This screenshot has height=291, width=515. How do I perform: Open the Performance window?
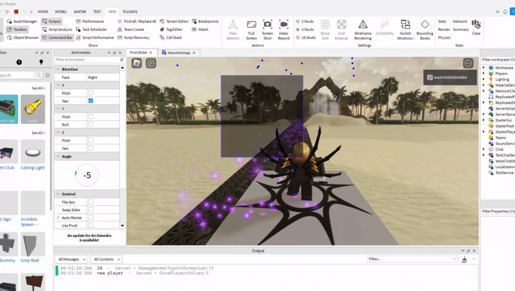(90, 21)
